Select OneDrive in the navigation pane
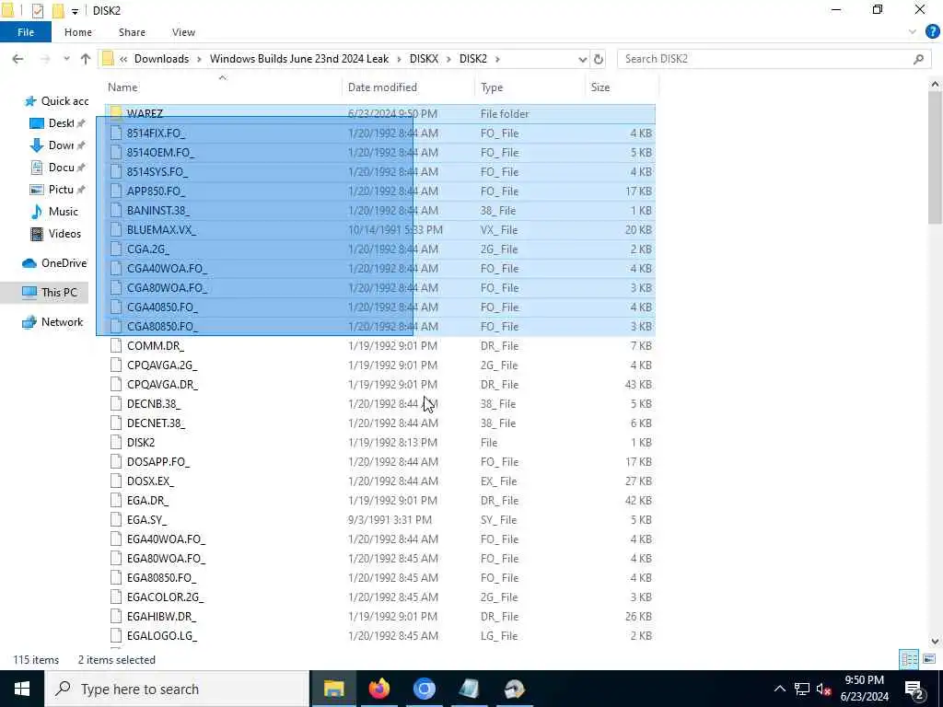 [x=54, y=262]
